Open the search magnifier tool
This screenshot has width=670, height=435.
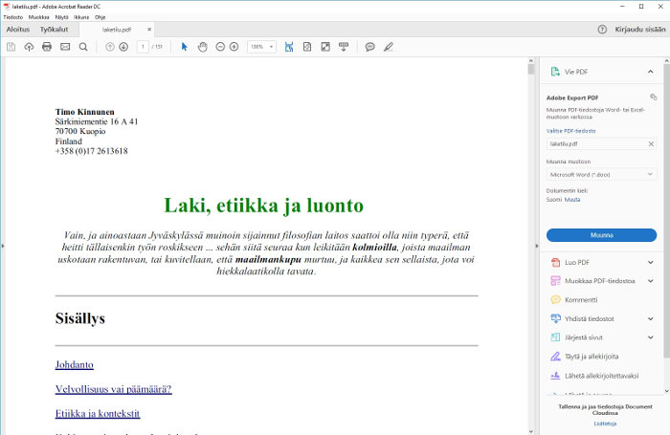tap(83, 47)
